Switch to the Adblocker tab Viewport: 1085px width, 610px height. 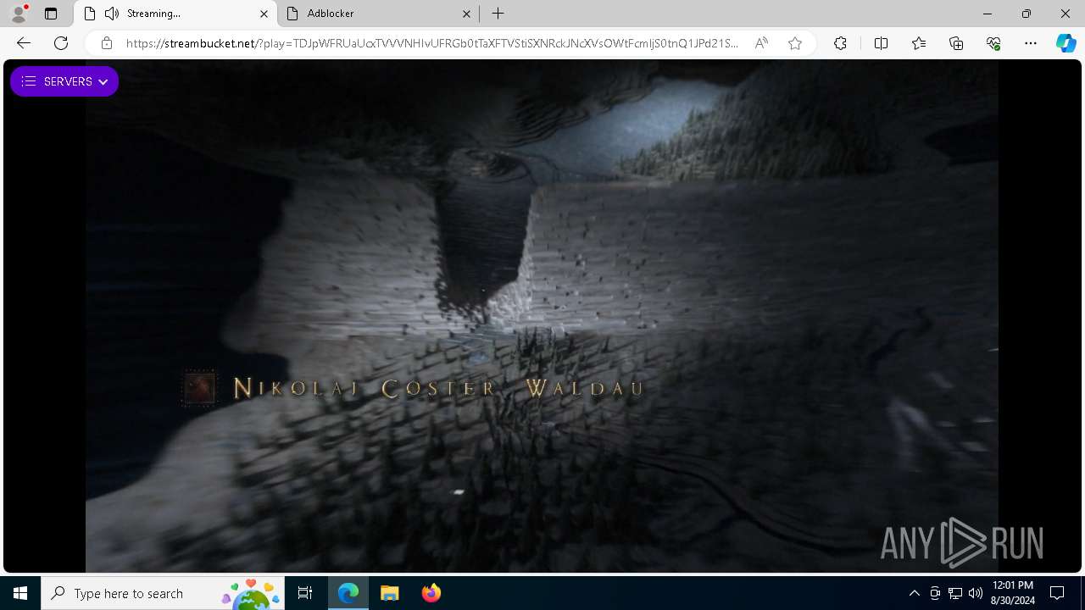pos(379,14)
